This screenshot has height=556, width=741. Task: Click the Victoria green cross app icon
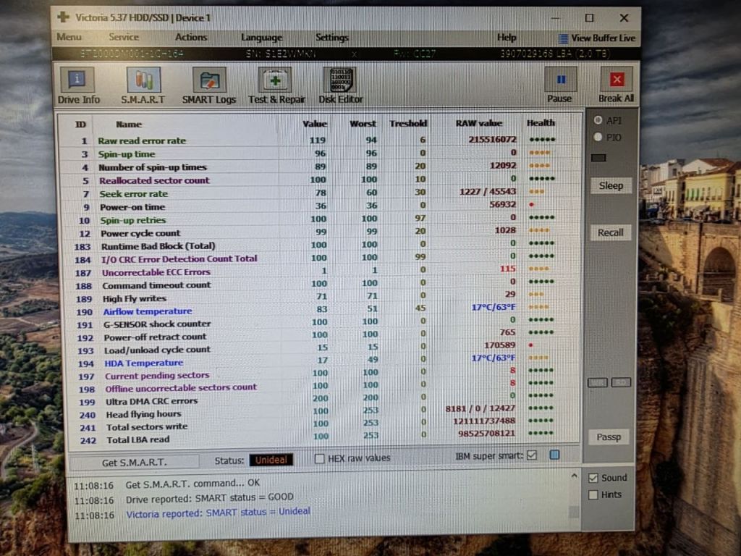[63, 17]
